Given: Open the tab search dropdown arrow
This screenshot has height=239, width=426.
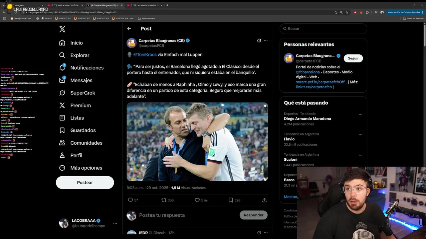Looking at the screenshot, I should coord(3,5).
